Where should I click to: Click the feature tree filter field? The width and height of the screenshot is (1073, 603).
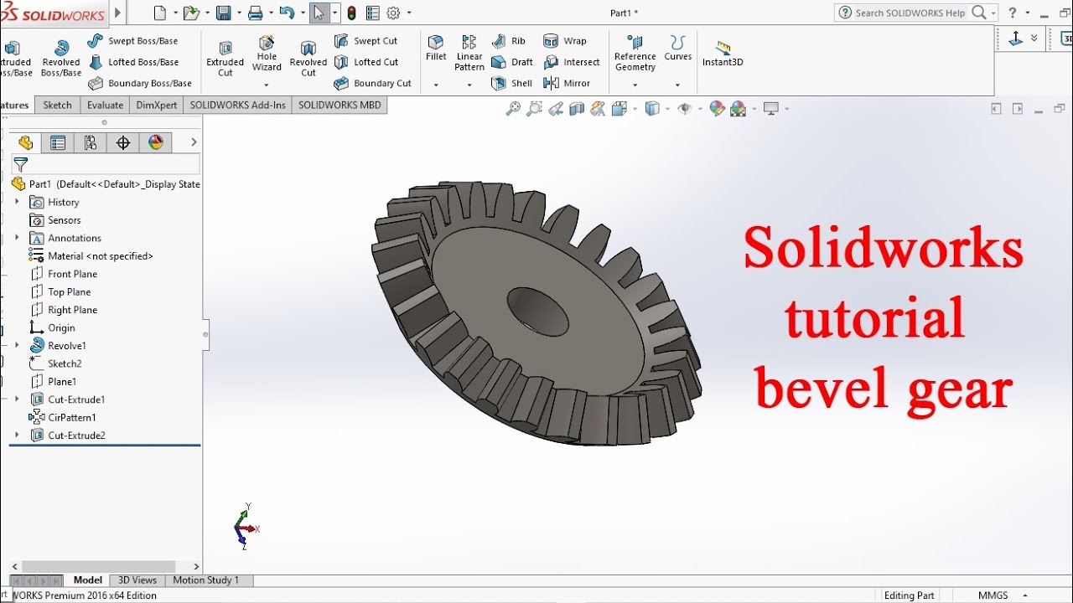(x=106, y=164)
